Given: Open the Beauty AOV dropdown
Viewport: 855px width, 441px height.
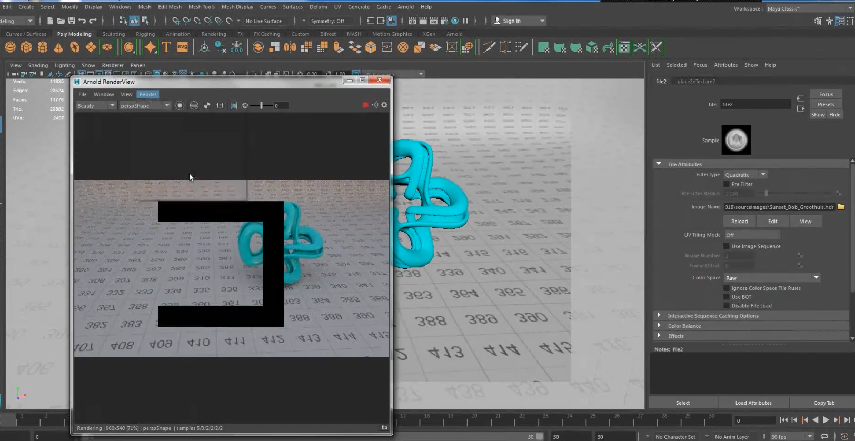Looking at the screenshot, I should 95,106.
